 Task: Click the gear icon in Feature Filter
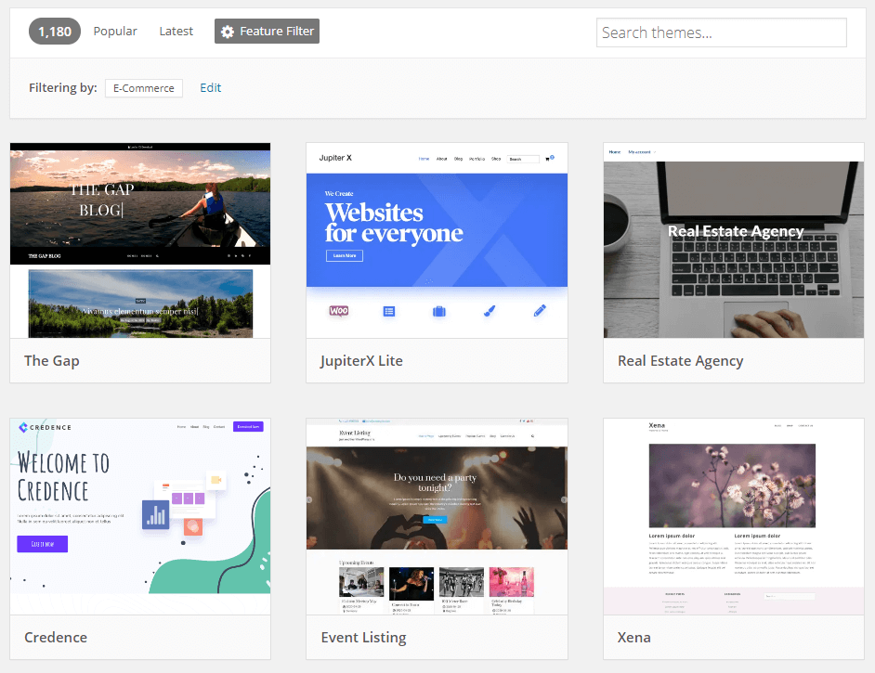pyautogui.click(x=228, y=32)
